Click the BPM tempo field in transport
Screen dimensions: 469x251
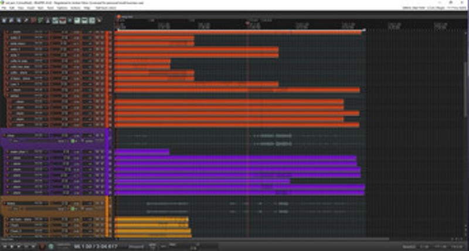click(x=152, y=246)
